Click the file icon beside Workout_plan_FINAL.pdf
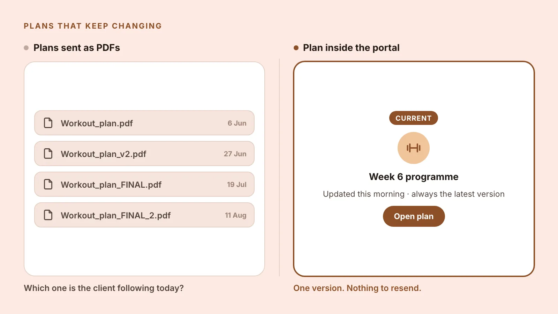This screenshot has height=314, width=558. click(x=48, y=184)
